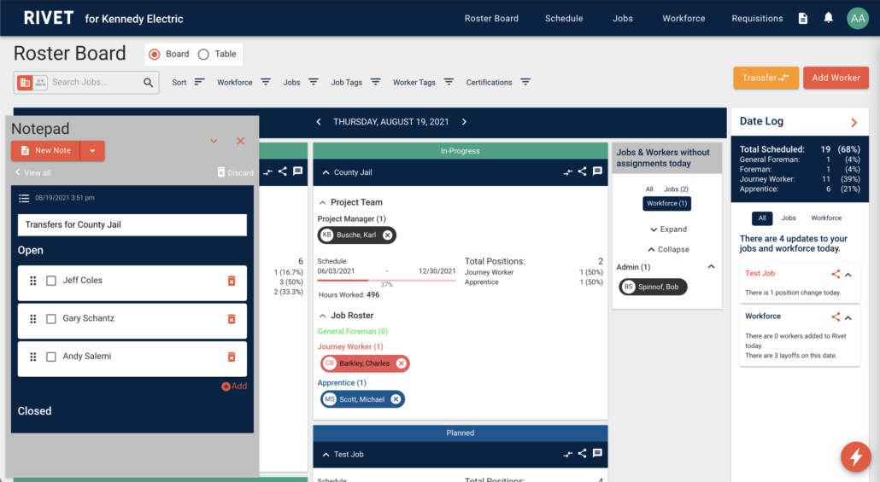The width and height of the screenshot is (880, 482).
Task: Share the Test Job date log update
Action: point(836,274)
